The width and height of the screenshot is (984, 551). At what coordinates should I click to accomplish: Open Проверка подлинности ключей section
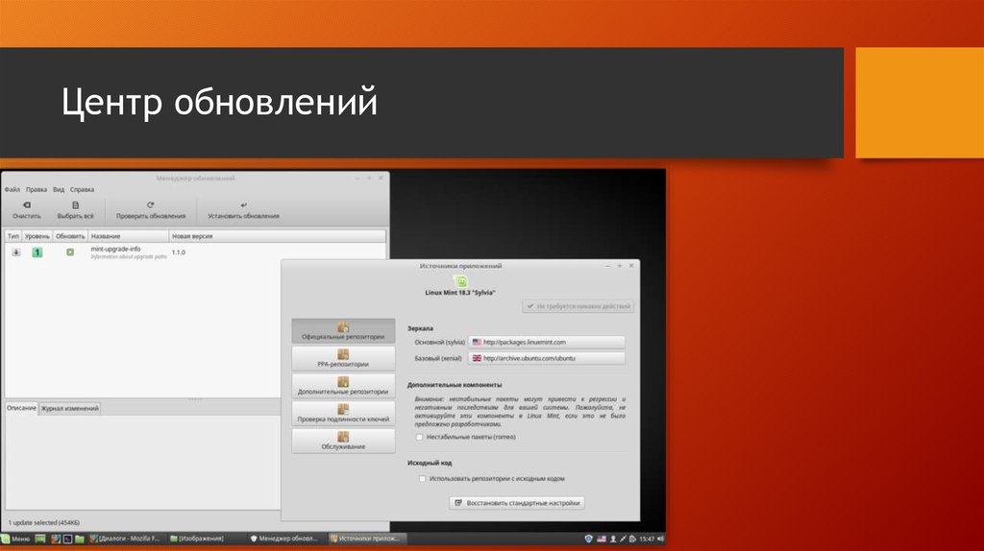[x=343, y=414]
